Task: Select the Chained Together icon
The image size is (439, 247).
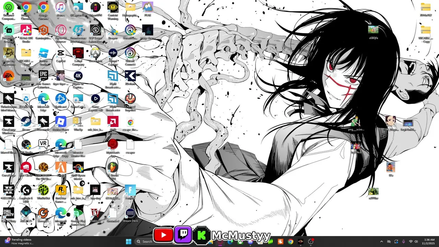Action: pyautogui.click(x=130, y=102)
